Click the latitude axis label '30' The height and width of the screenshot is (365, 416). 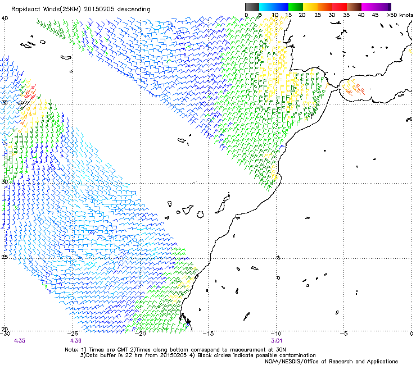click(x=4, y=181)
